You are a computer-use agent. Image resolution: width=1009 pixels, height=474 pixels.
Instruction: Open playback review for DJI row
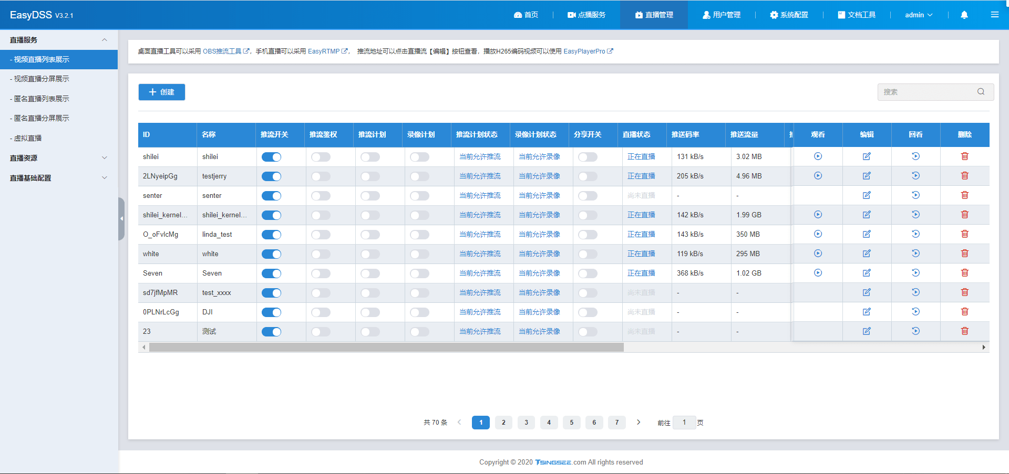[x=915, y=312]
